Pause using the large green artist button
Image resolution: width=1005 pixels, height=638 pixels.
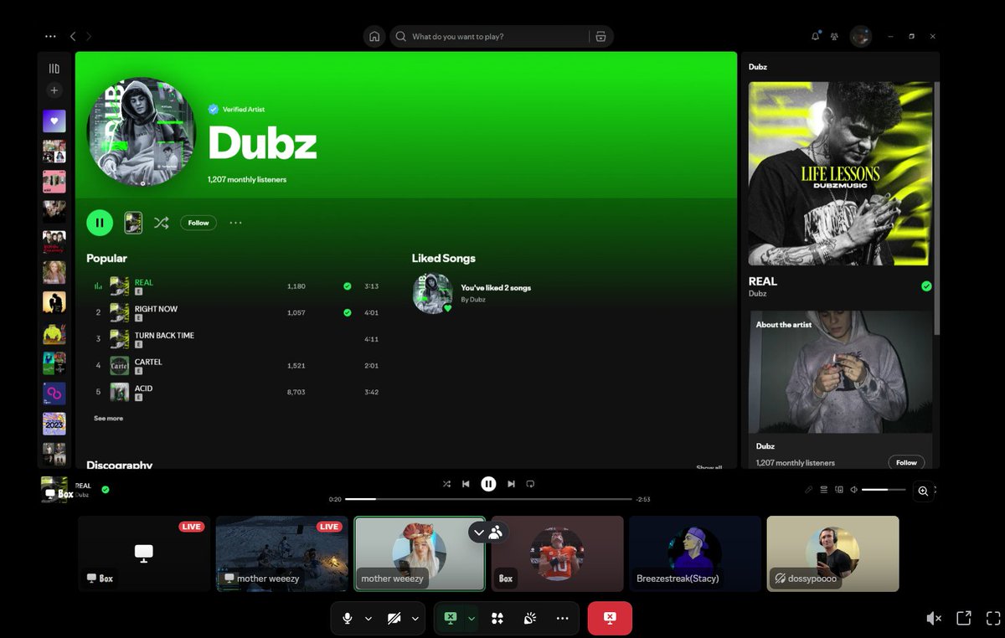(x=100, y=223)
